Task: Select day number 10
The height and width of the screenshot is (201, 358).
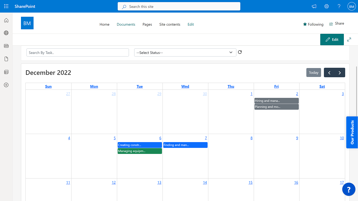Action: pyautogui.click(x=342, y=138)
